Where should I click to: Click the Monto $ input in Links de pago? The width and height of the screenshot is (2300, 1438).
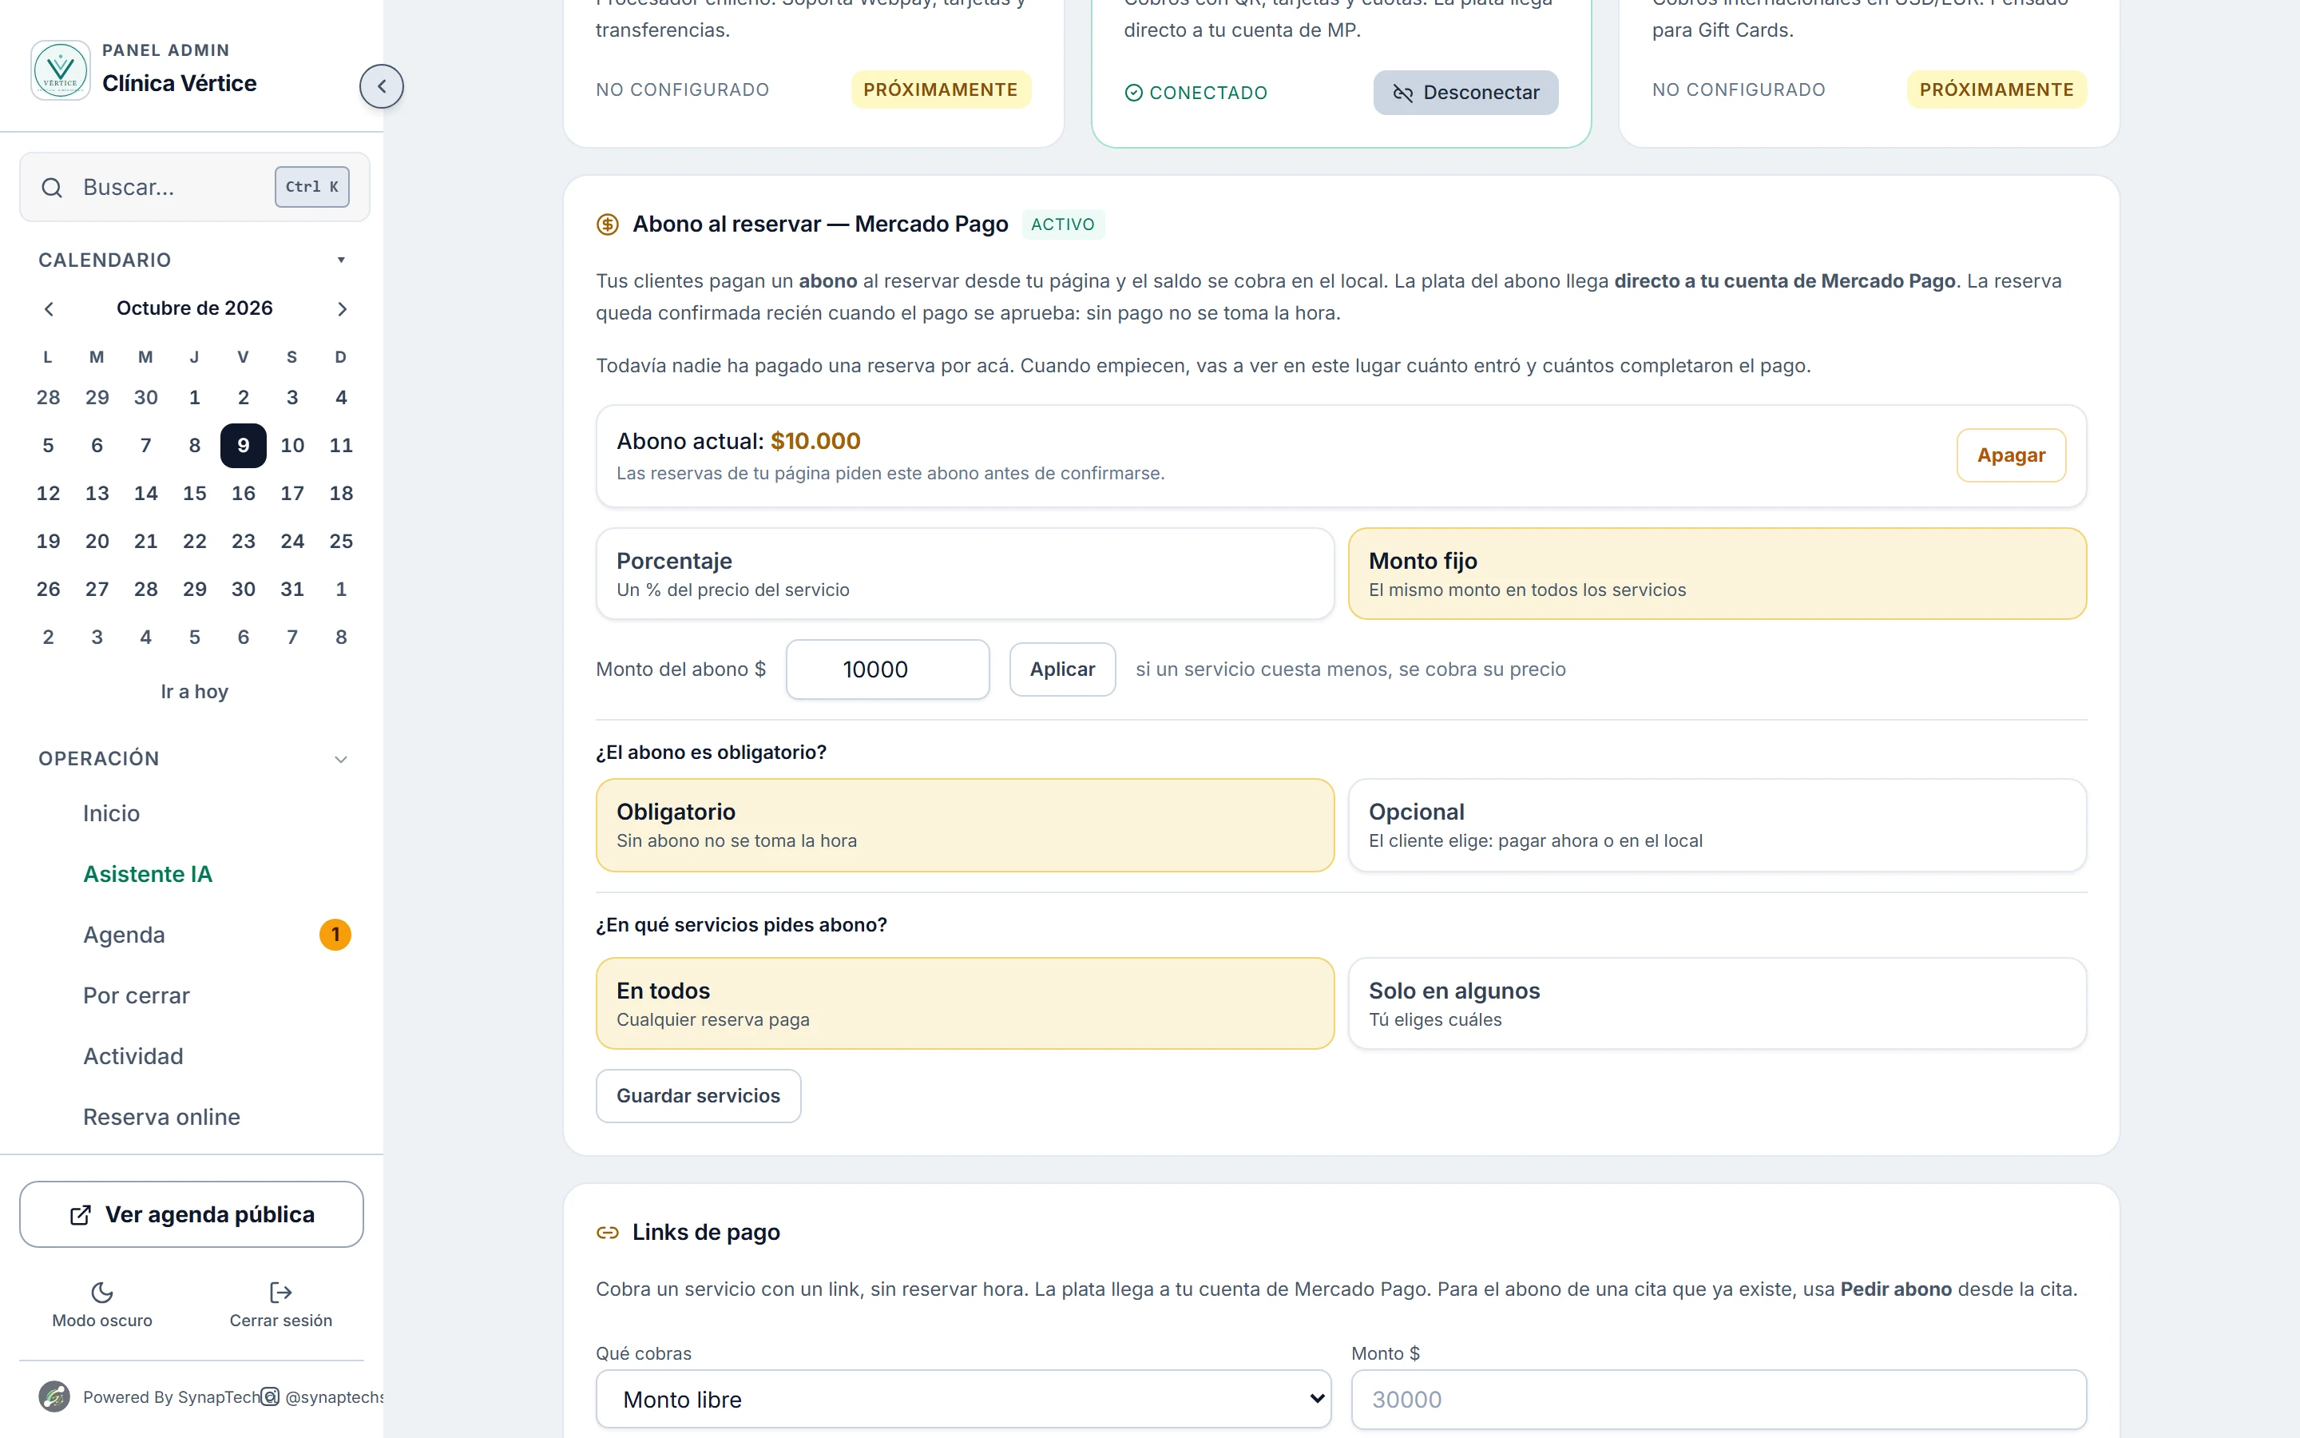[x=1719, y=1399]
